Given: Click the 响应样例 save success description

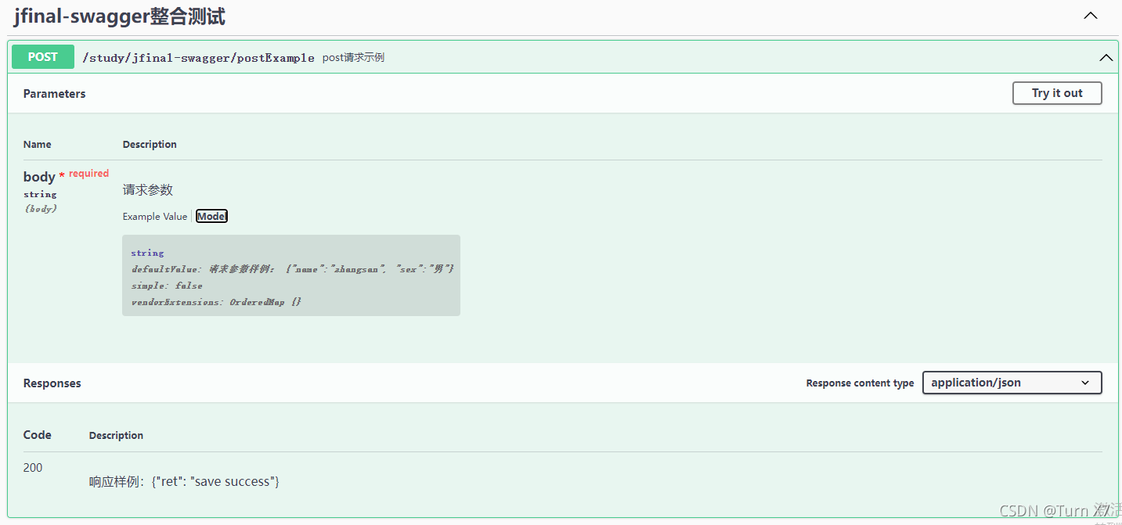Looking at the screenshot, I should pyautogui.click(x=185, y=482).
